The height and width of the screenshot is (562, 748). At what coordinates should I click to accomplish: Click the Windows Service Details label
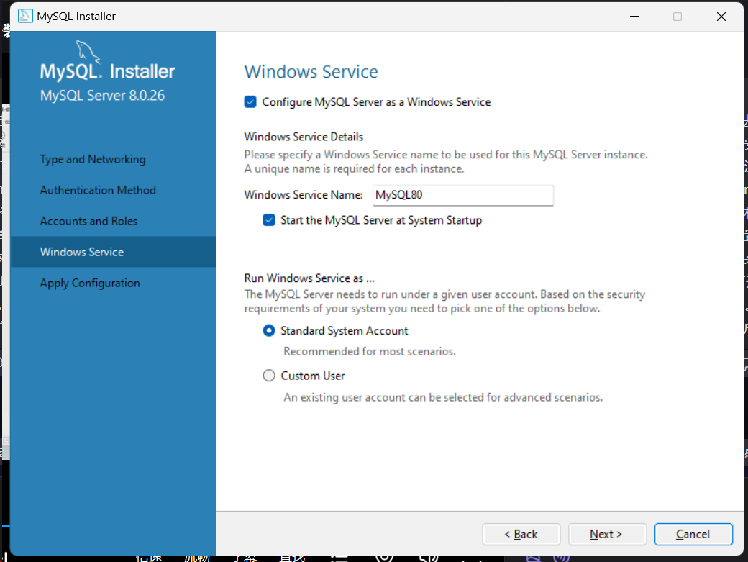(304, 137)
